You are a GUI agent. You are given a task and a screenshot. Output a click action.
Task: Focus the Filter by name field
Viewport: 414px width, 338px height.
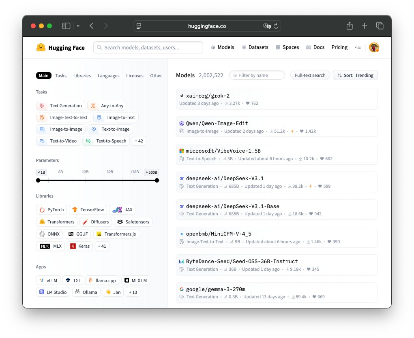(x=260, y=75)
